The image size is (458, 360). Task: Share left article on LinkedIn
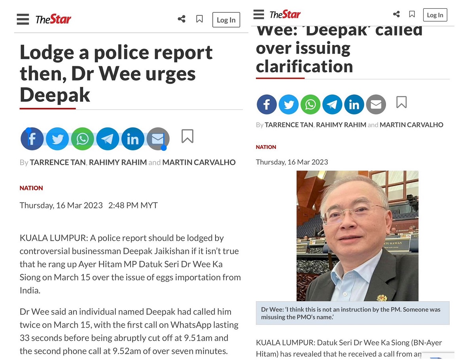click(132, 139)
